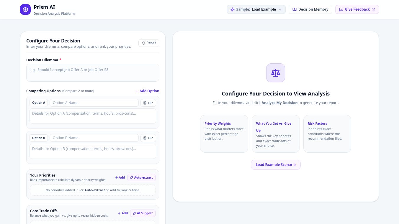Click the Option A details text area
Viewport: 399px width, 224px height.
point(93,116)
